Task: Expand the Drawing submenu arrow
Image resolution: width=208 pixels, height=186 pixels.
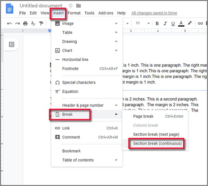Action: coord(116,41)
